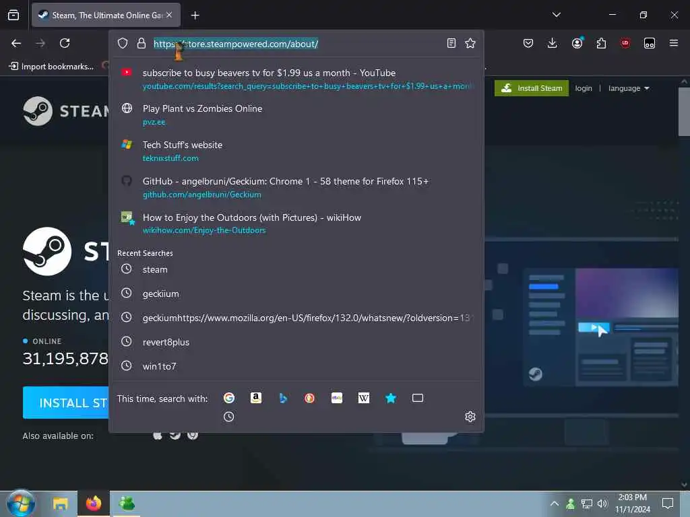Open busy beavers tv YouTube suggestion
Screen dimensions: 690x517
pyautogui.click(x=296, y=79)
